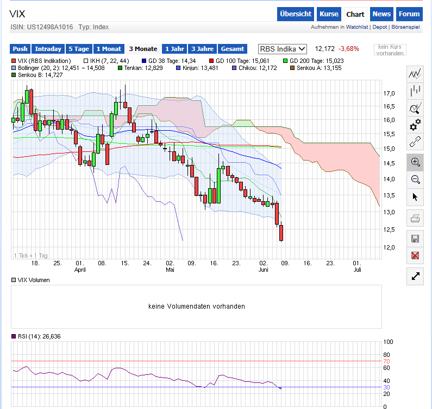Click the purple RSI (14) legend swatch
The image size is (432, 409).
coord(14,336)
